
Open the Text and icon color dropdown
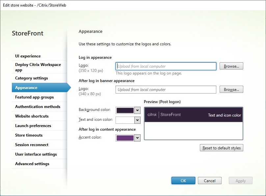(138, 120)
